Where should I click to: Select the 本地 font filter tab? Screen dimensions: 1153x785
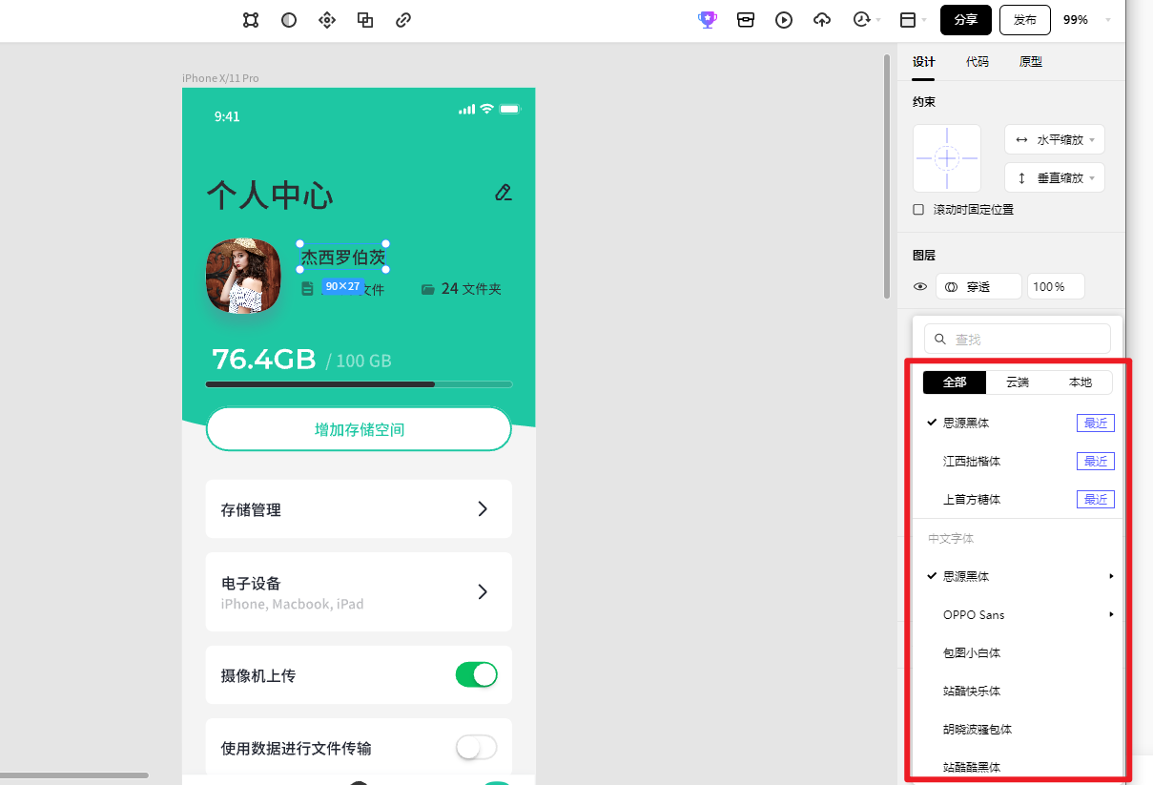coord(1081,382)
